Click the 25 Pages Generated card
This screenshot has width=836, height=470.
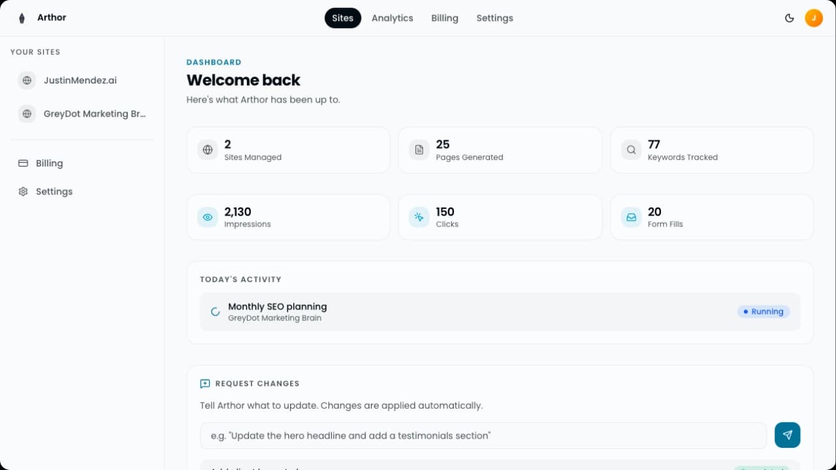click(x=500, y=150)
